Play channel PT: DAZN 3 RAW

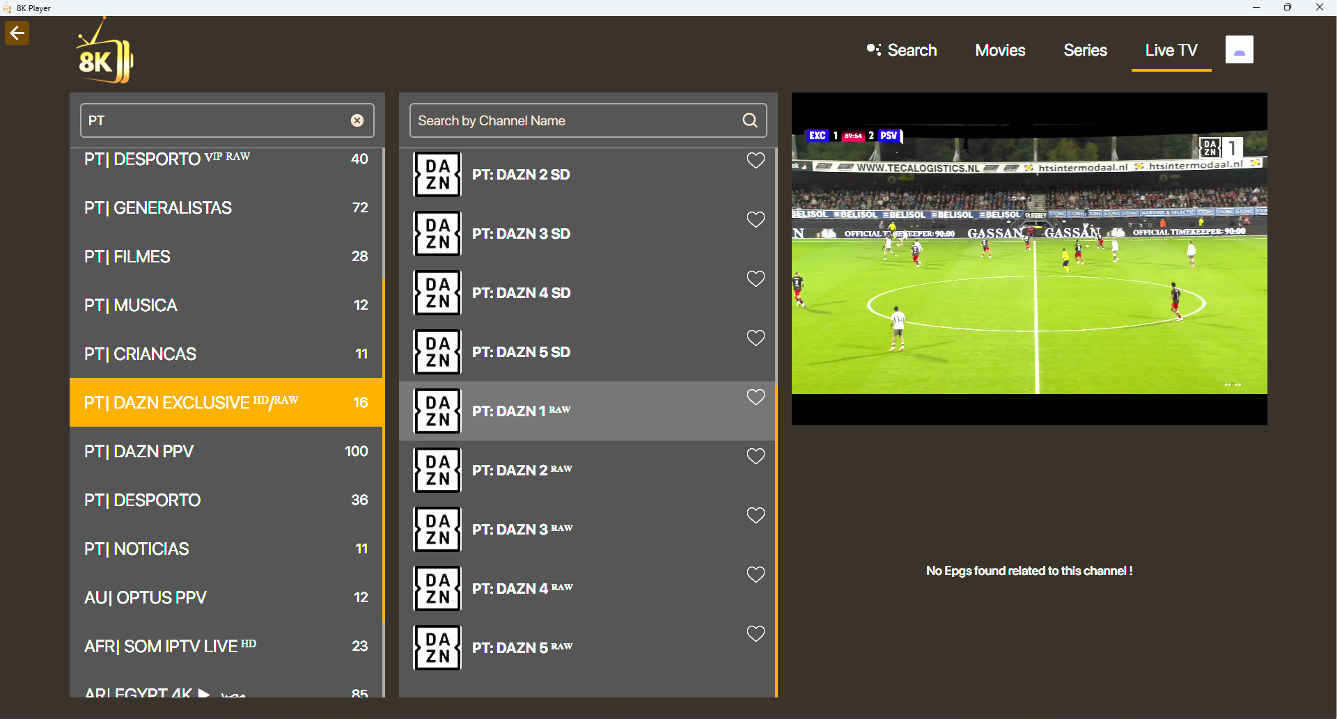[x=587, y=529]
